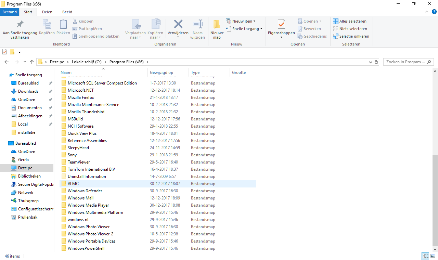Click Snelkoppeling plakken in the ribbon

point(96,36)
